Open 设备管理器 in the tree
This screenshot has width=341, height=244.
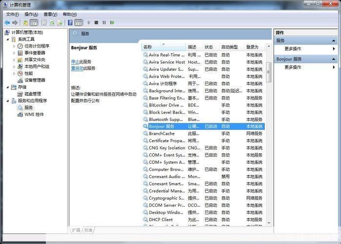[x=35, y=80]
